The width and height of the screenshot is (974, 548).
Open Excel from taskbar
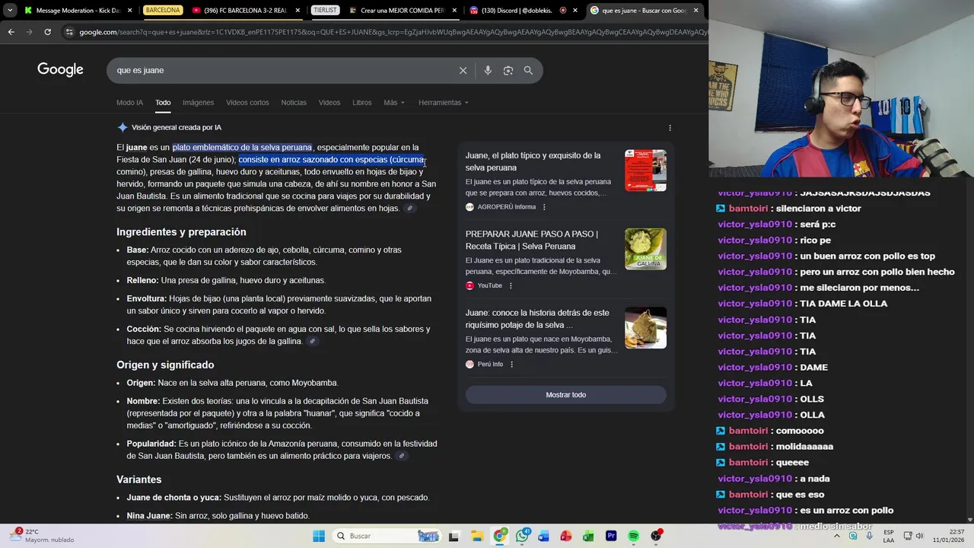pos(588,536)
